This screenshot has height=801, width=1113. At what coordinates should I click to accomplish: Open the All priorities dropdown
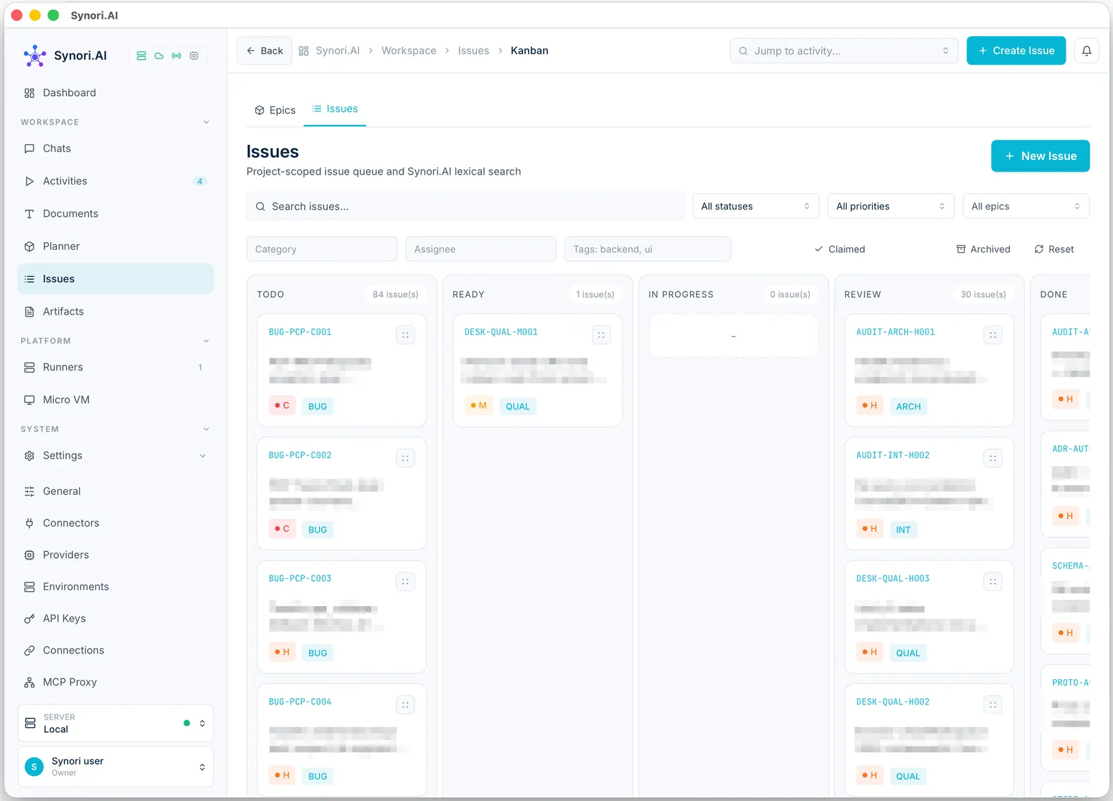click(x=890, y=206)
